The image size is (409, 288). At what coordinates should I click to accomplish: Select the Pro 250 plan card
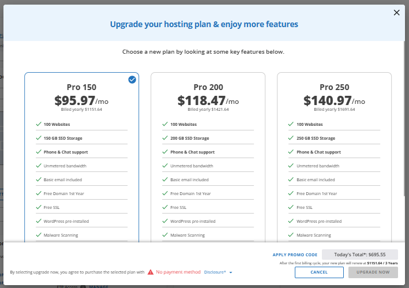[334, 158]
